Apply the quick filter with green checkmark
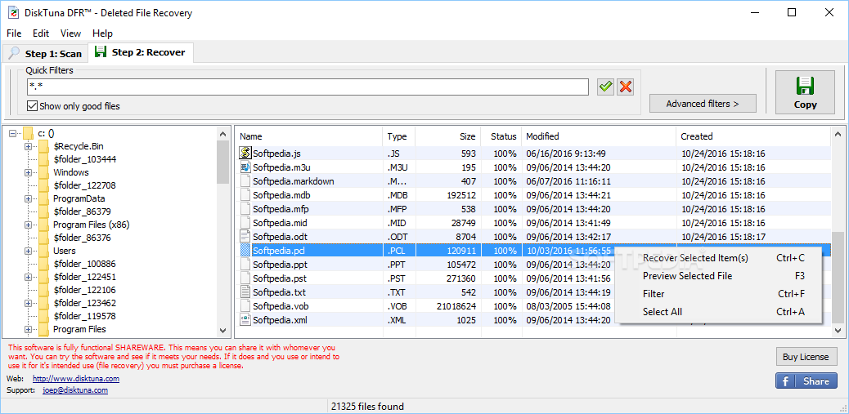 coord(605,87)
